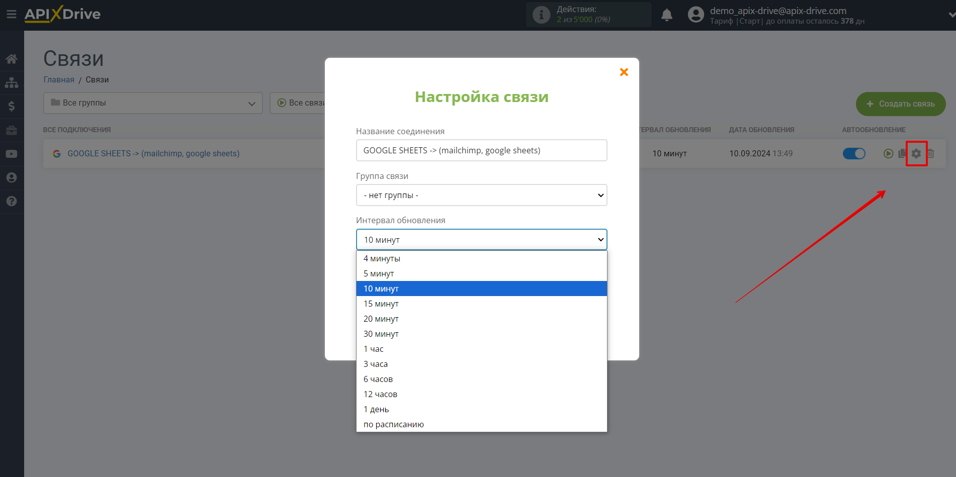Select the 12 часов option

pyautogui.click(x=481, y=394)
